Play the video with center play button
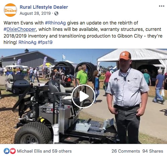The width and height of the screenshot is (167, 157). click(x=83, y=96)
